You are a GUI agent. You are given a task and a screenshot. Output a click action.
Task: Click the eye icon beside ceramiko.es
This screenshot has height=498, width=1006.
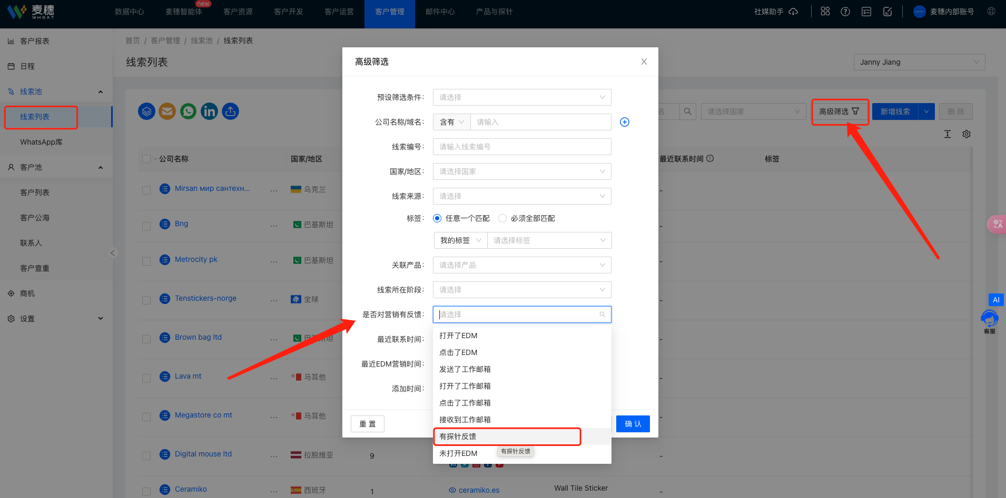pyautogui.click(x=452, y=490)
